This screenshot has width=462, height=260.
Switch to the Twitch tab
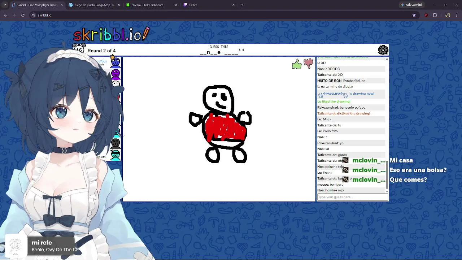pos(209,5)
